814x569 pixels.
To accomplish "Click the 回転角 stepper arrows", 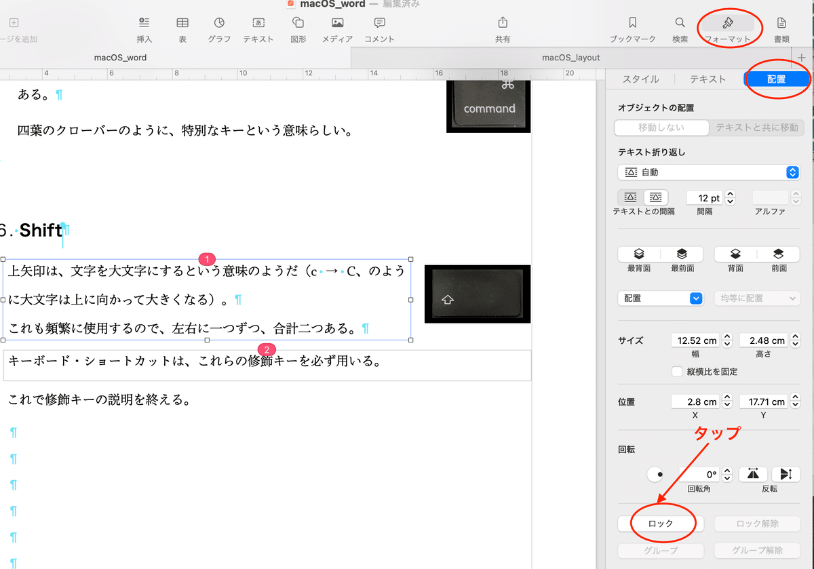I will click(727, 475).
